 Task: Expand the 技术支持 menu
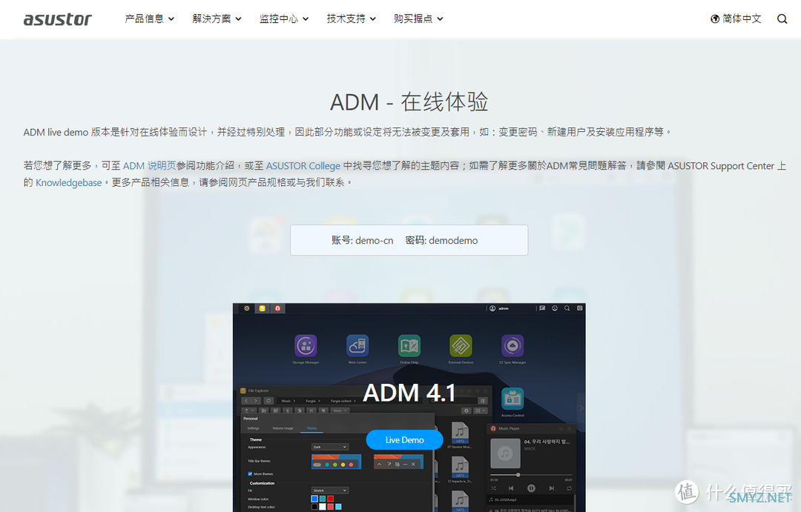tap(351, 19)
